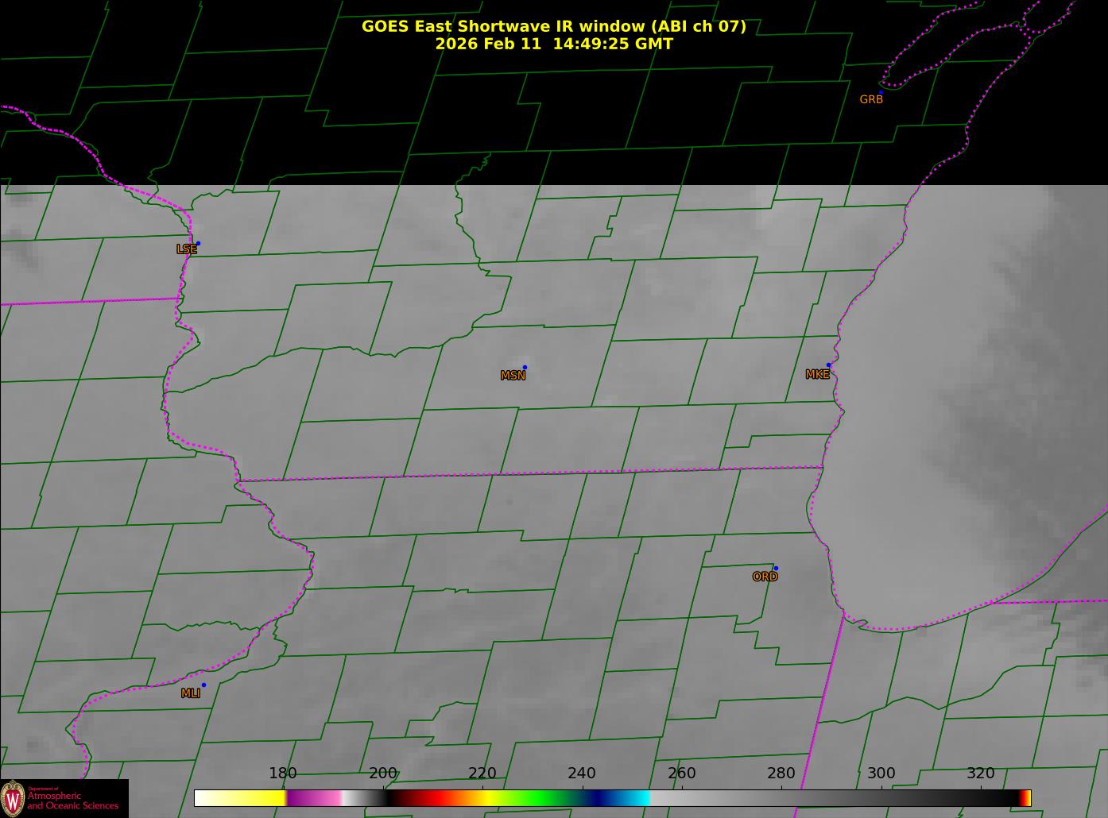Select the GRB station label
This screenshot has width=1108, height=818.
[871, 100]
